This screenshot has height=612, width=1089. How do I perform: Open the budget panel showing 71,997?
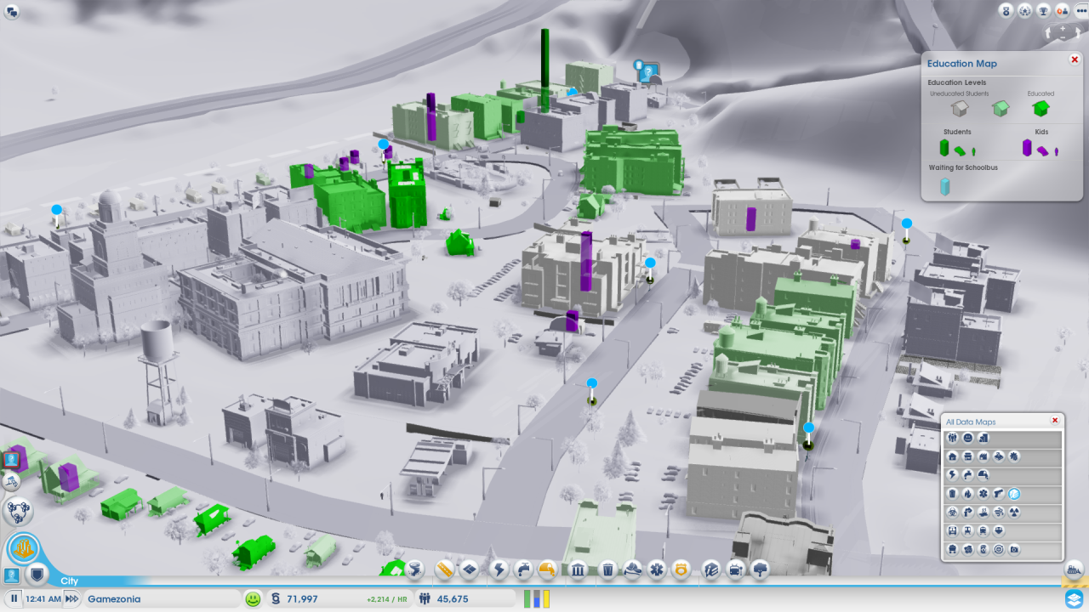click(340, 599)
